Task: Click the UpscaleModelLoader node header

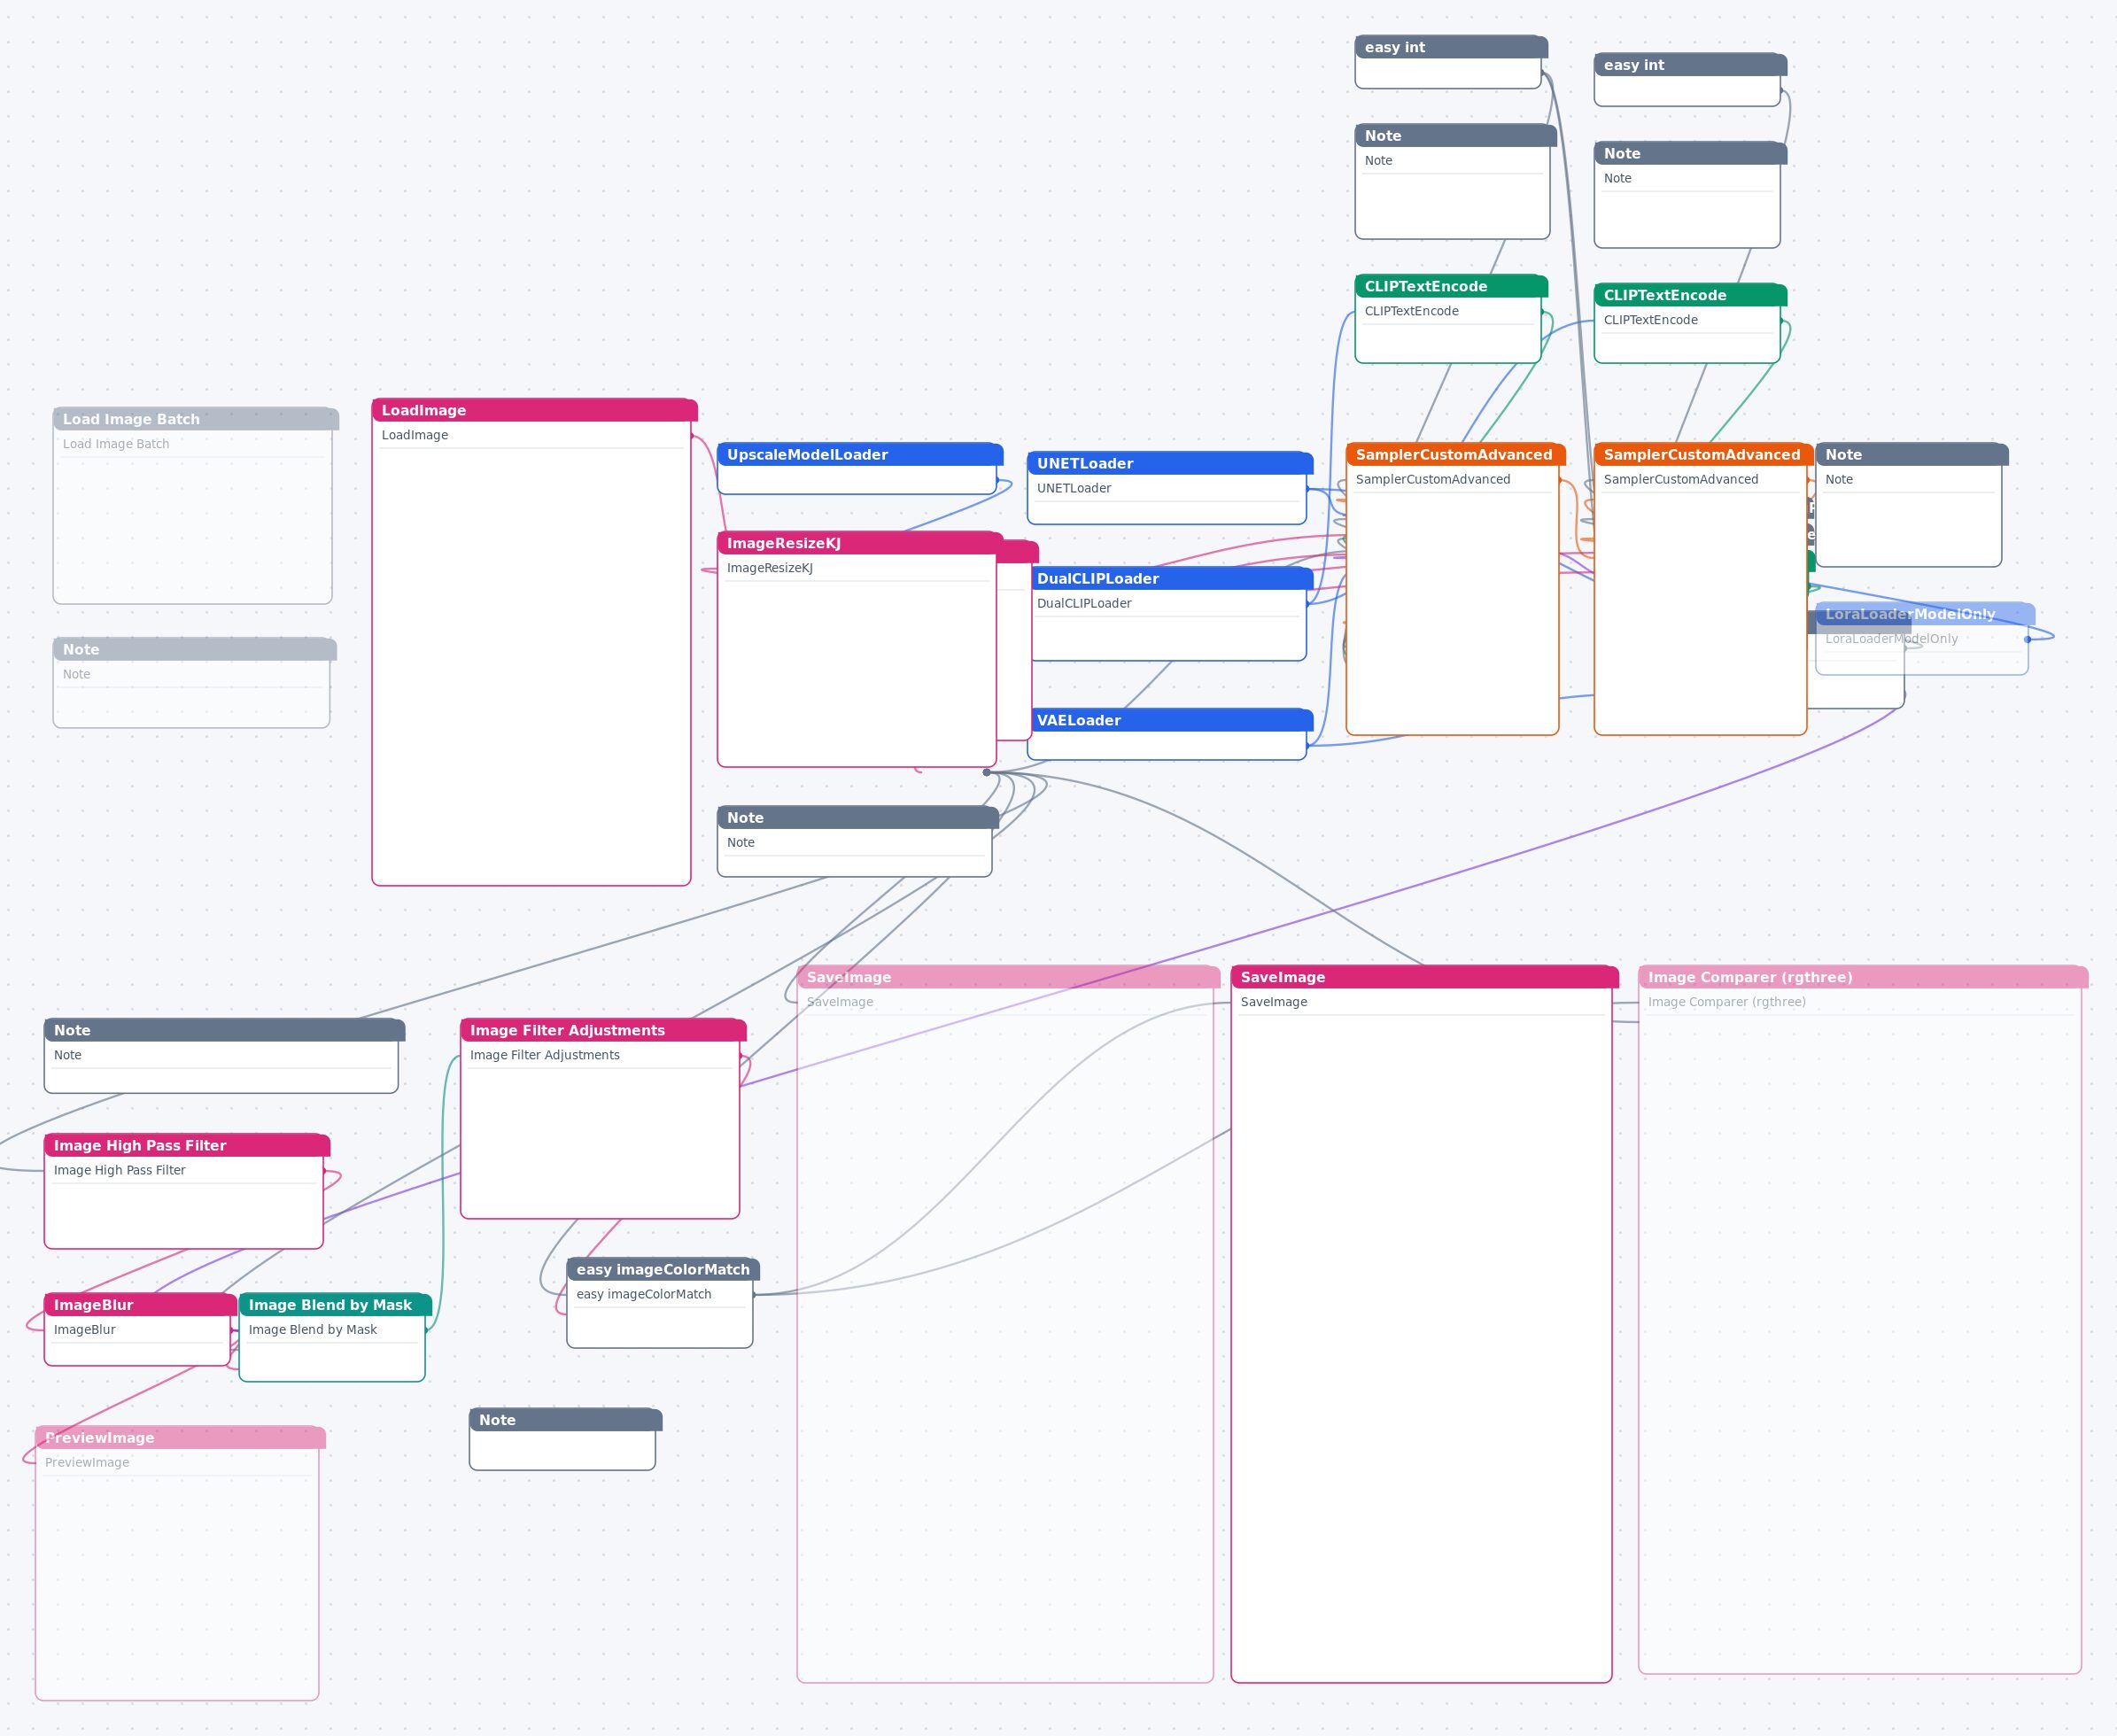Action: pyautogui.click(x=860, y=454)
